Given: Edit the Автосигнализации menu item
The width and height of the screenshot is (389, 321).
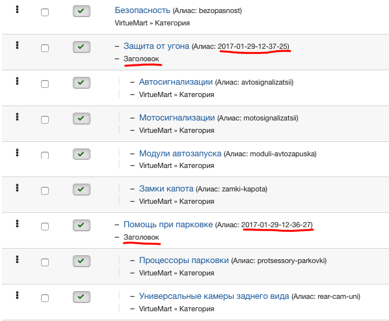Looking at the screenshot, I should coord(176,81).
